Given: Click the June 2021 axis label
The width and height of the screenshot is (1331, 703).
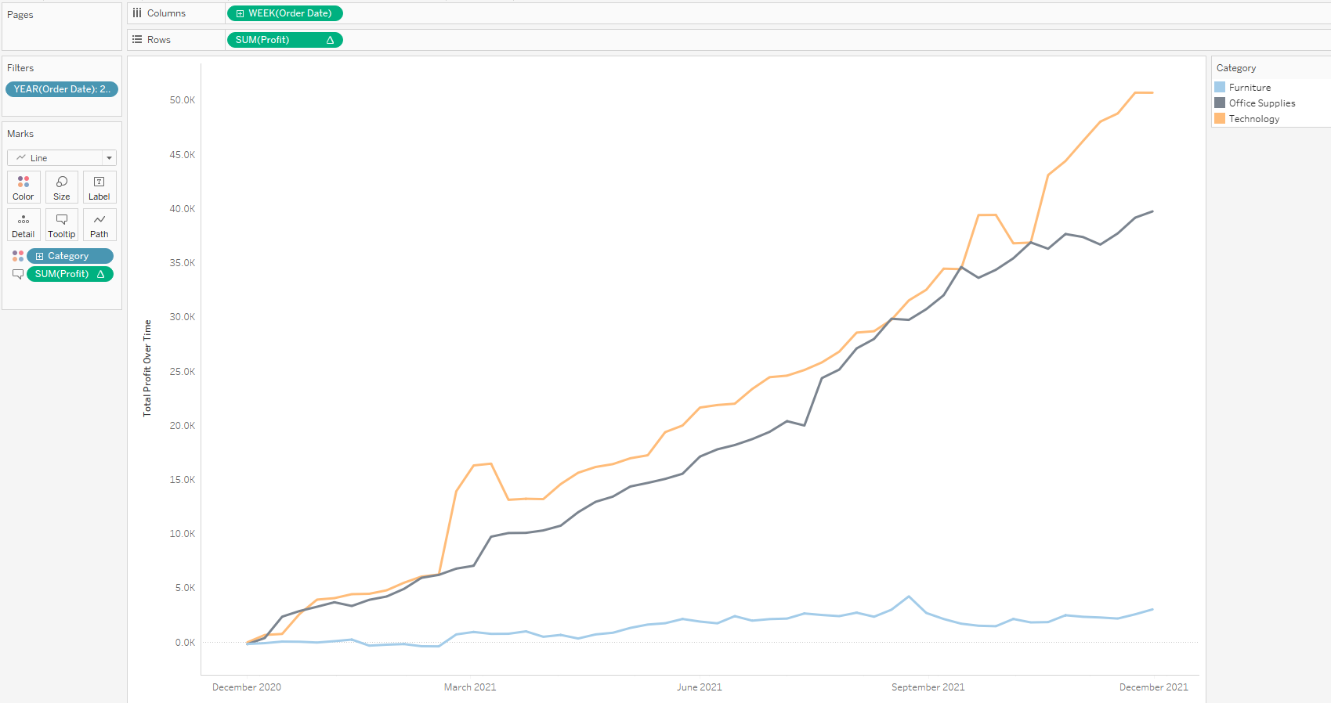Looking at the screenshot, I should 699,687.
